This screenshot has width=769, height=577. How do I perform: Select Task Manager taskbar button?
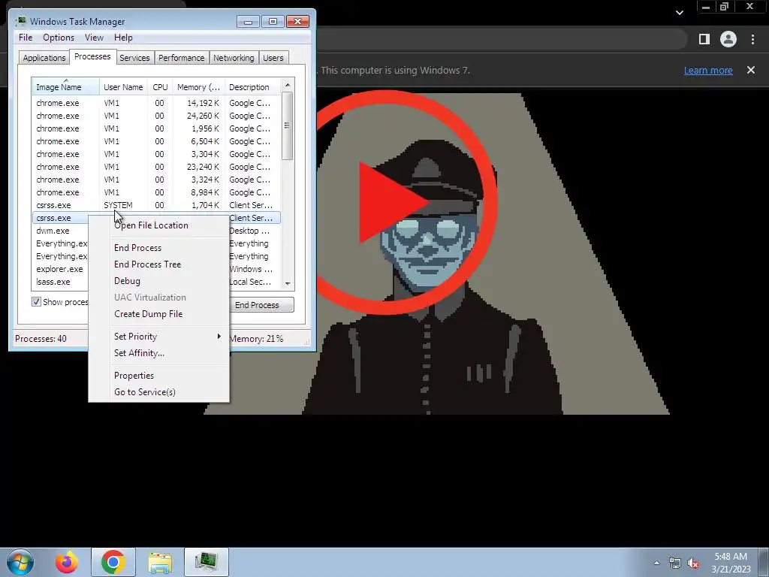coord(206,562)
